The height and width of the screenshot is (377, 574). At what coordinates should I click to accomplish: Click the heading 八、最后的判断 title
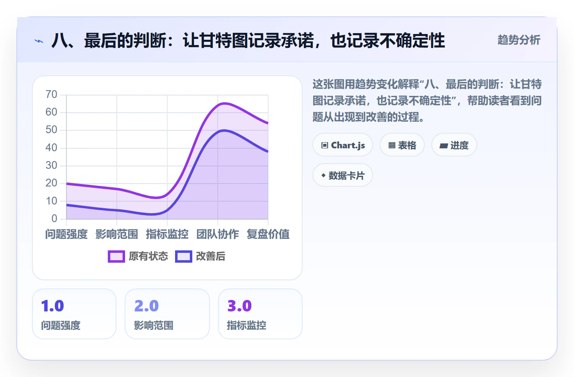pos(248,41)
